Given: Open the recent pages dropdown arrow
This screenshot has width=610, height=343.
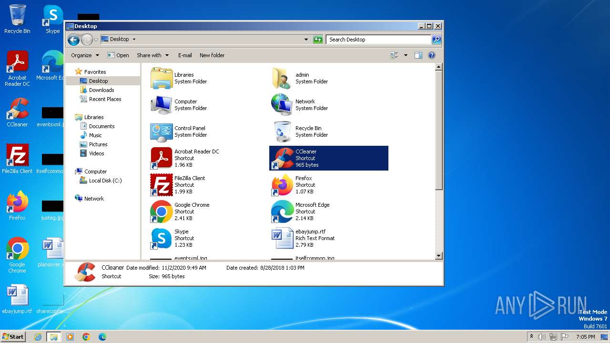Looking at the screenshot, I should coord(96,40).
